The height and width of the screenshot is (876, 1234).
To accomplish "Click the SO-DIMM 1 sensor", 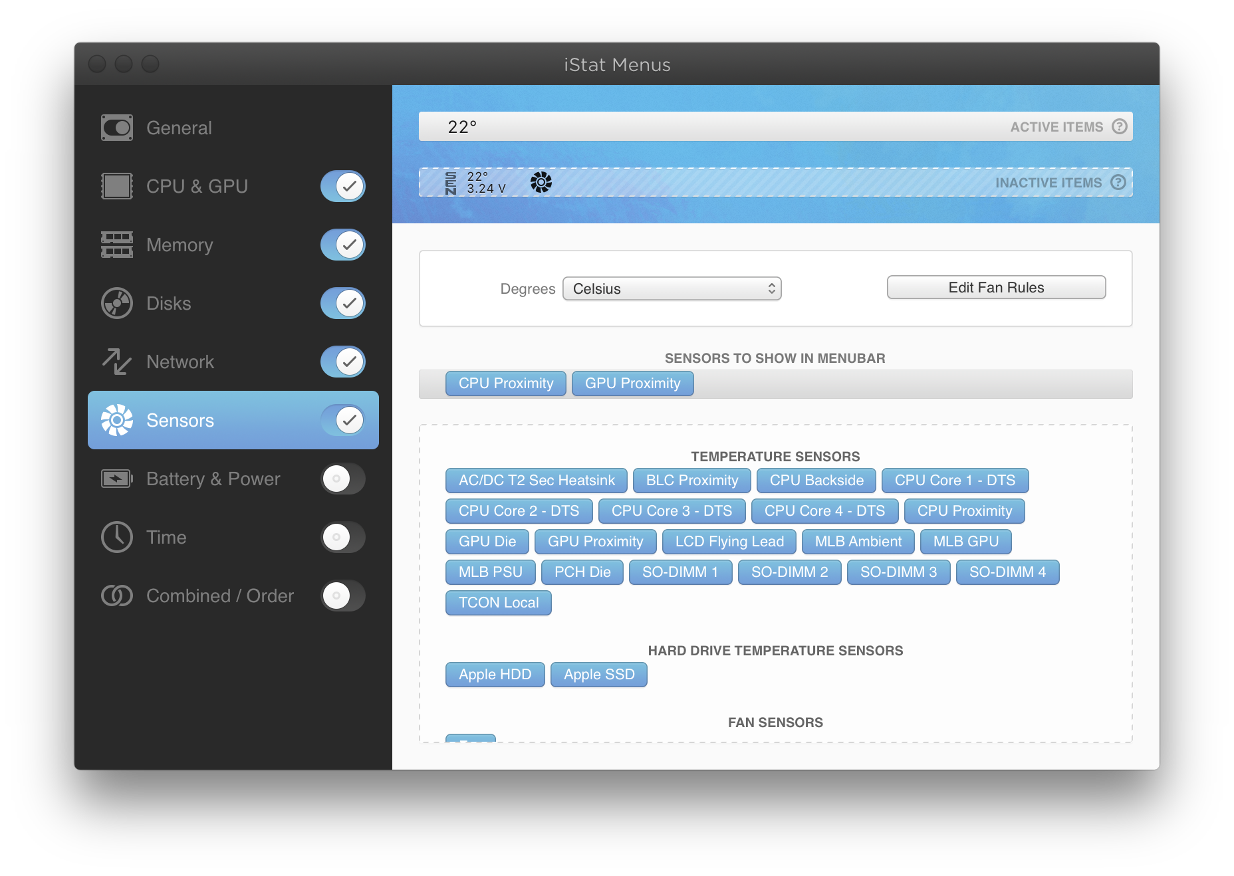I will (x=681, y=572).
